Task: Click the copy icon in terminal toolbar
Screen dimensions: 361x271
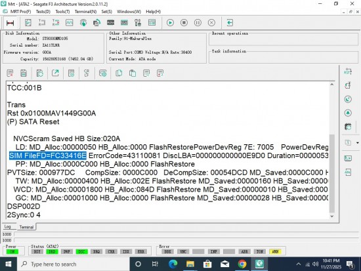Action: pyautogui.click(x=119, y=73)
